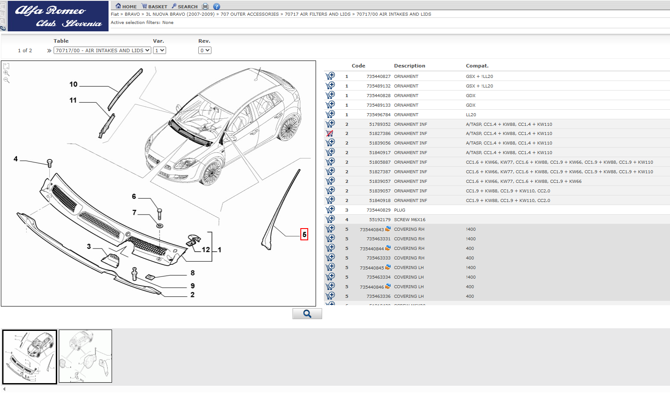The image size is (670, 394).
Task: Open the Var. dropdown
Action: [x=160, y=51]
